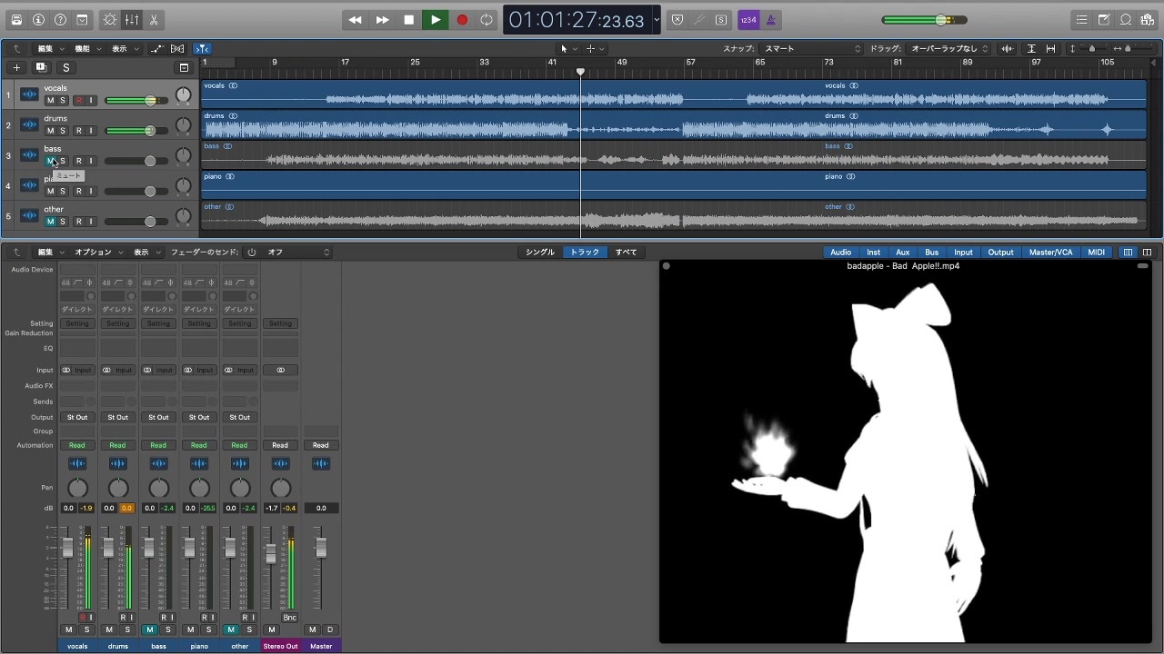1164x654 pixels.
Task: Click the drums channel St Out output
Action: click(118, 417)
